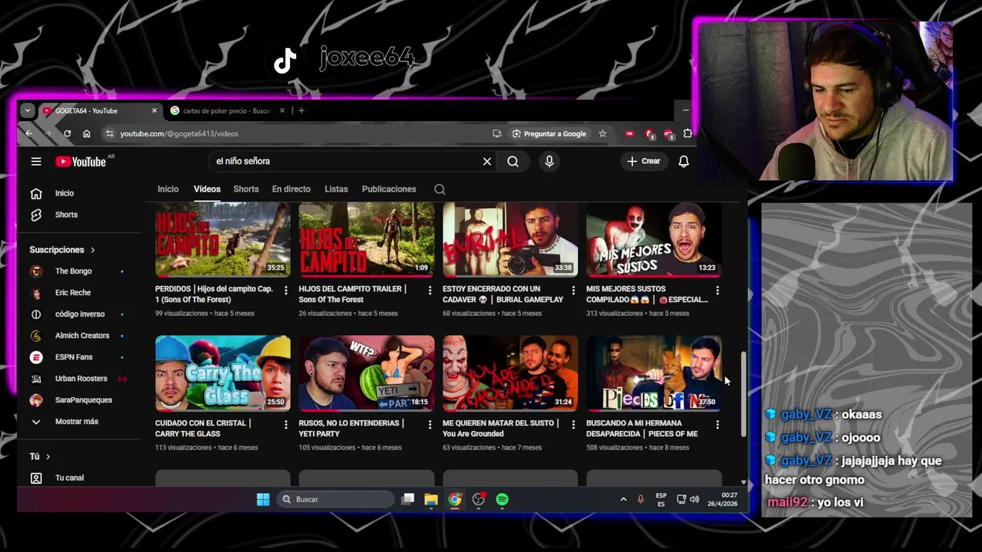Open The Bongo subscription
This screenshot has width=982, height=552.
click(x=74, y=271)
